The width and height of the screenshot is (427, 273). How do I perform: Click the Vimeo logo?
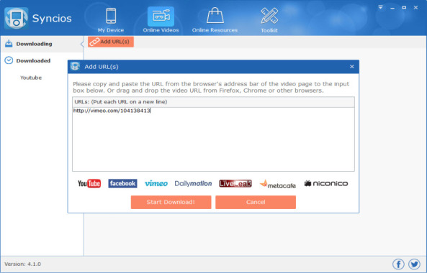coord(156,184)
